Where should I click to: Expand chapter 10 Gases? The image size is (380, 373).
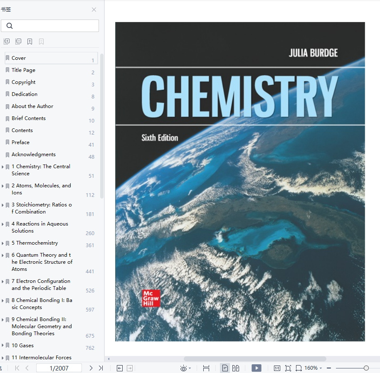pos(2,346)
